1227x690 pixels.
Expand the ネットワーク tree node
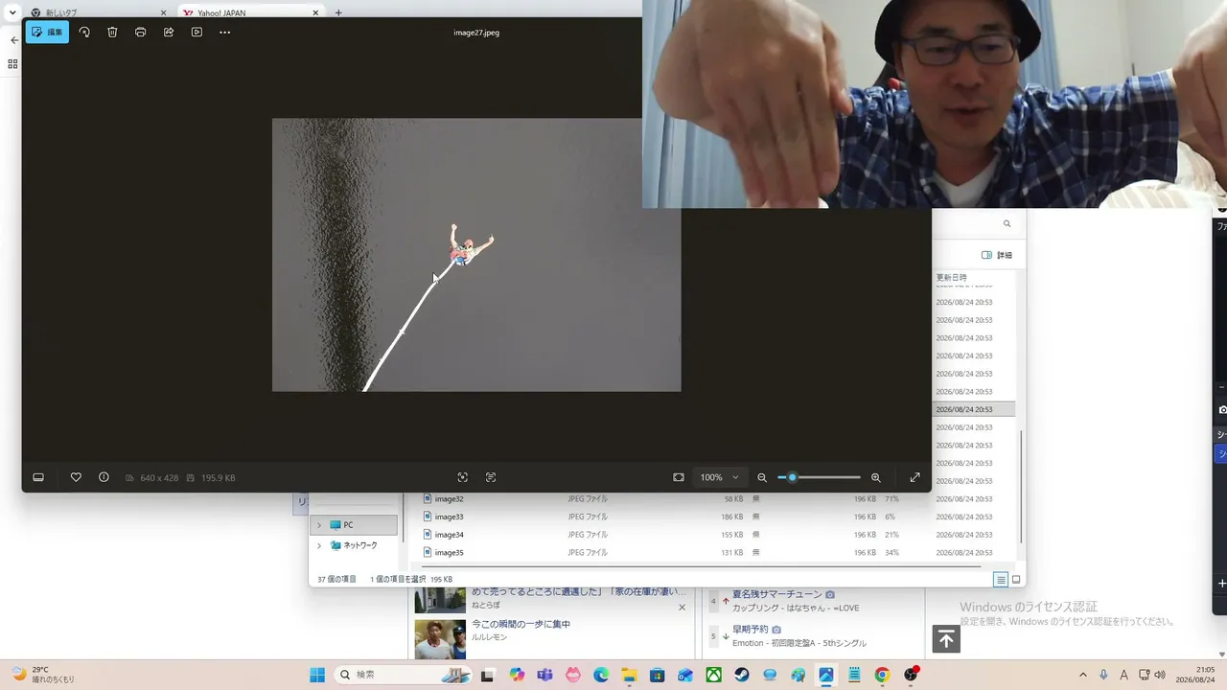tap(319, 545)
